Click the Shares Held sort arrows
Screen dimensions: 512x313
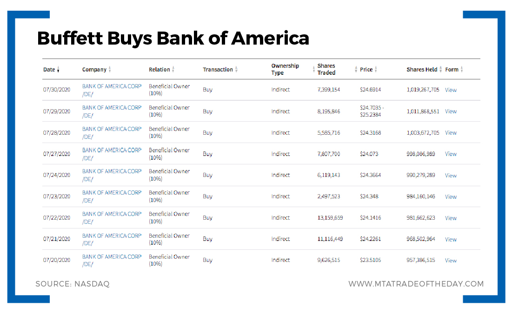point(440,70)
